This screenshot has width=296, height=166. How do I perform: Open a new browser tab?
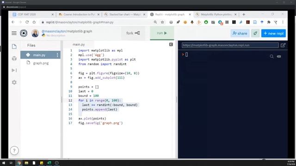click(244, 14)
